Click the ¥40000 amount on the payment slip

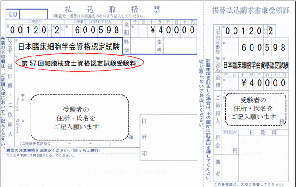[x=173, y=30]
